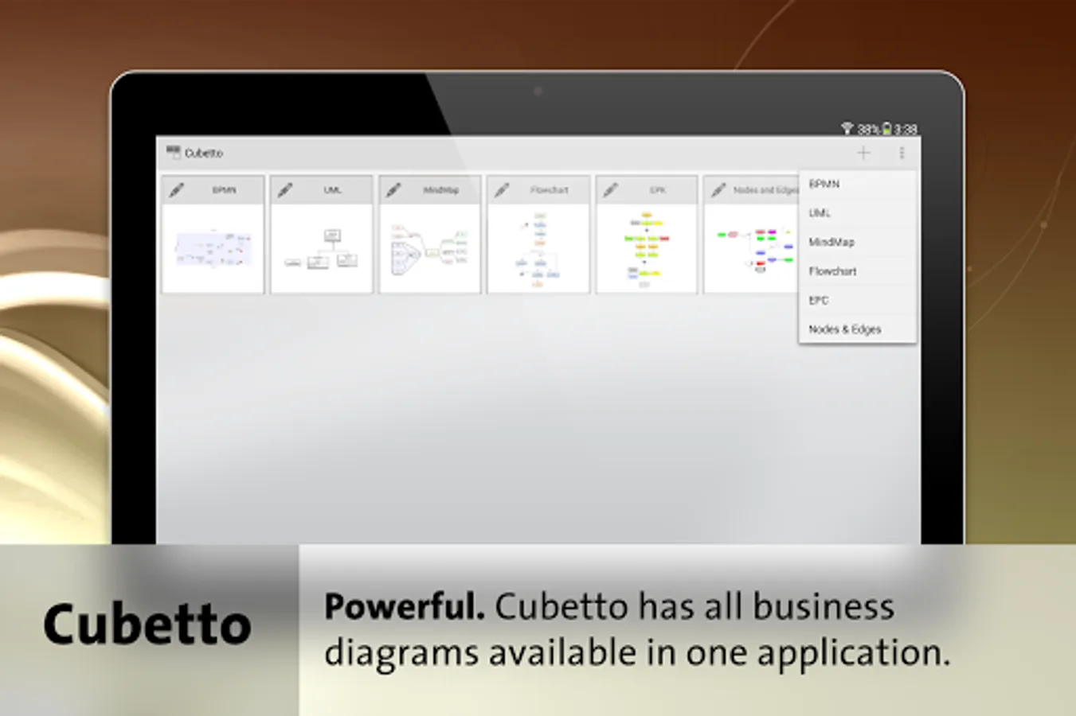Choose BPMN from the popup menu
Image resolution: width=1076 pixels, height=716 pixels.
click(x=858, y=184)
